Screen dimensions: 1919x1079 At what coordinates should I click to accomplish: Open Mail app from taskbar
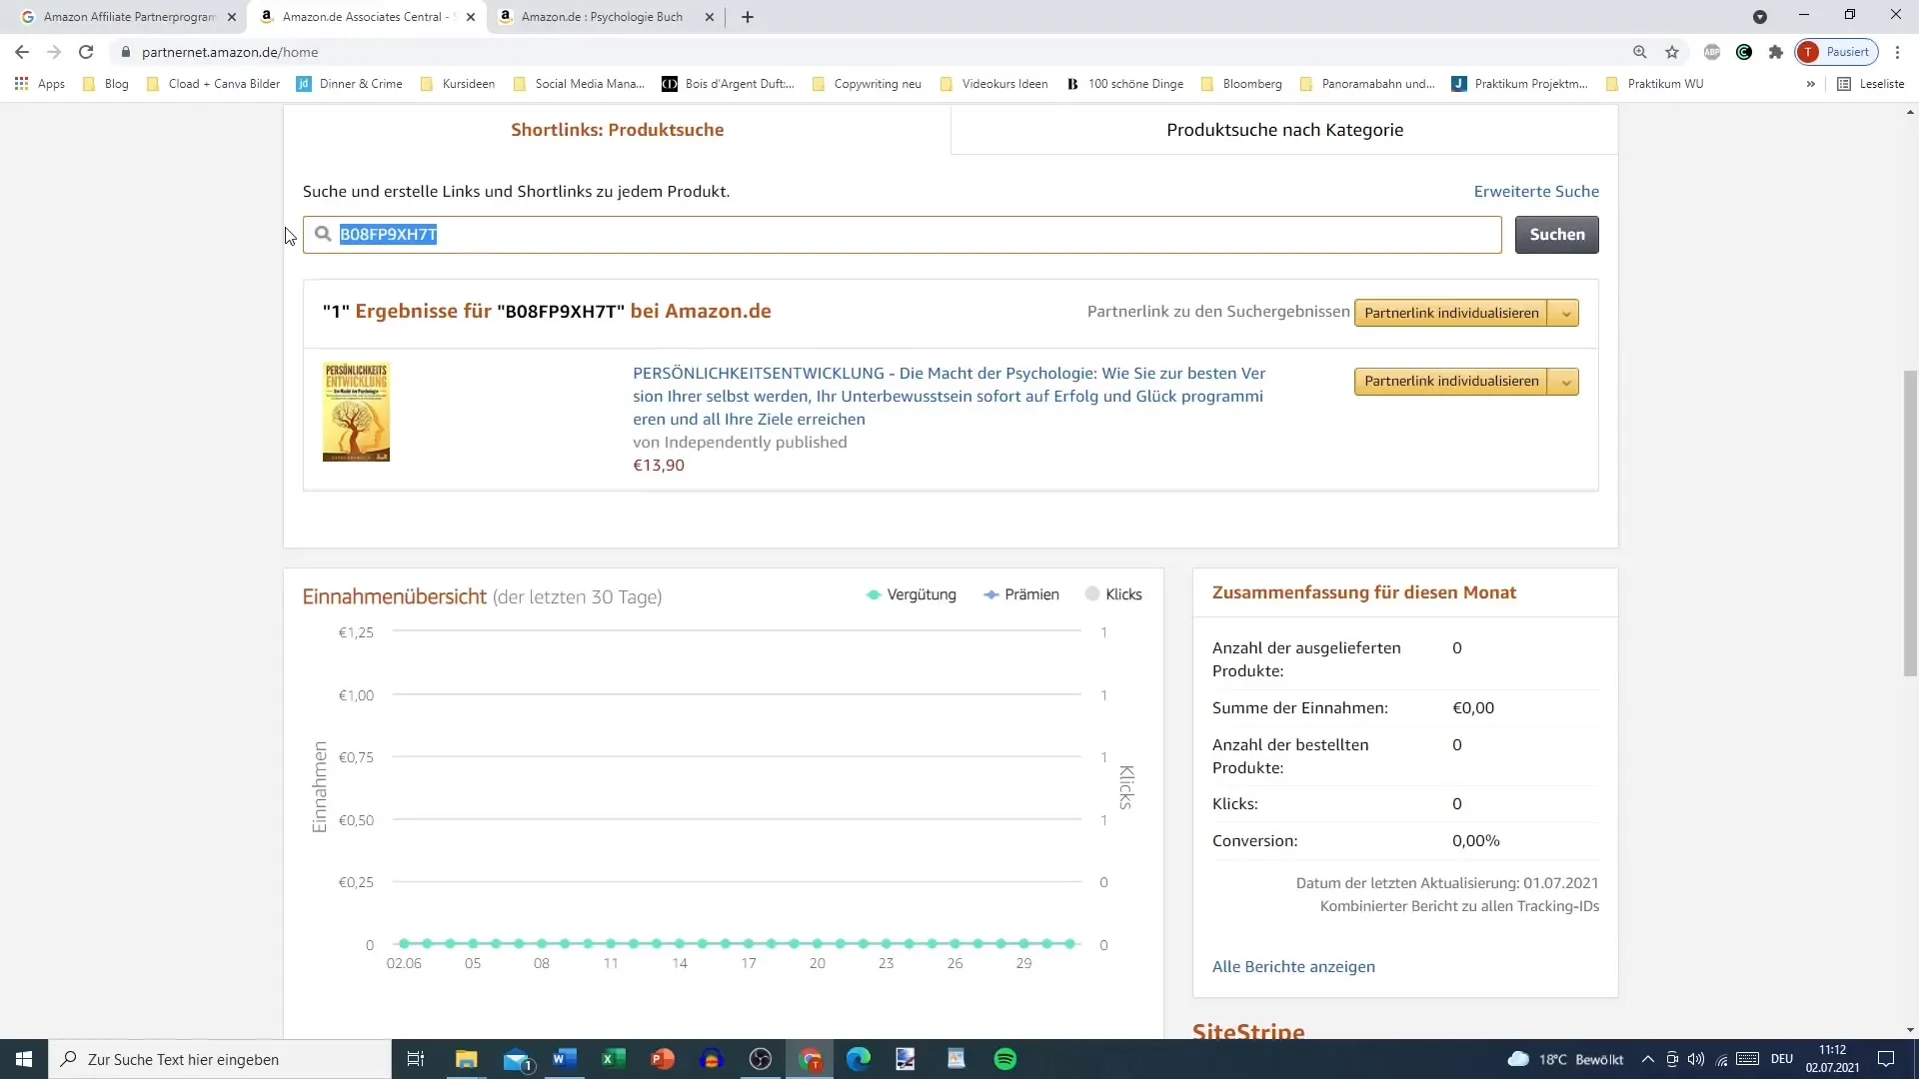click(517, 1059)
